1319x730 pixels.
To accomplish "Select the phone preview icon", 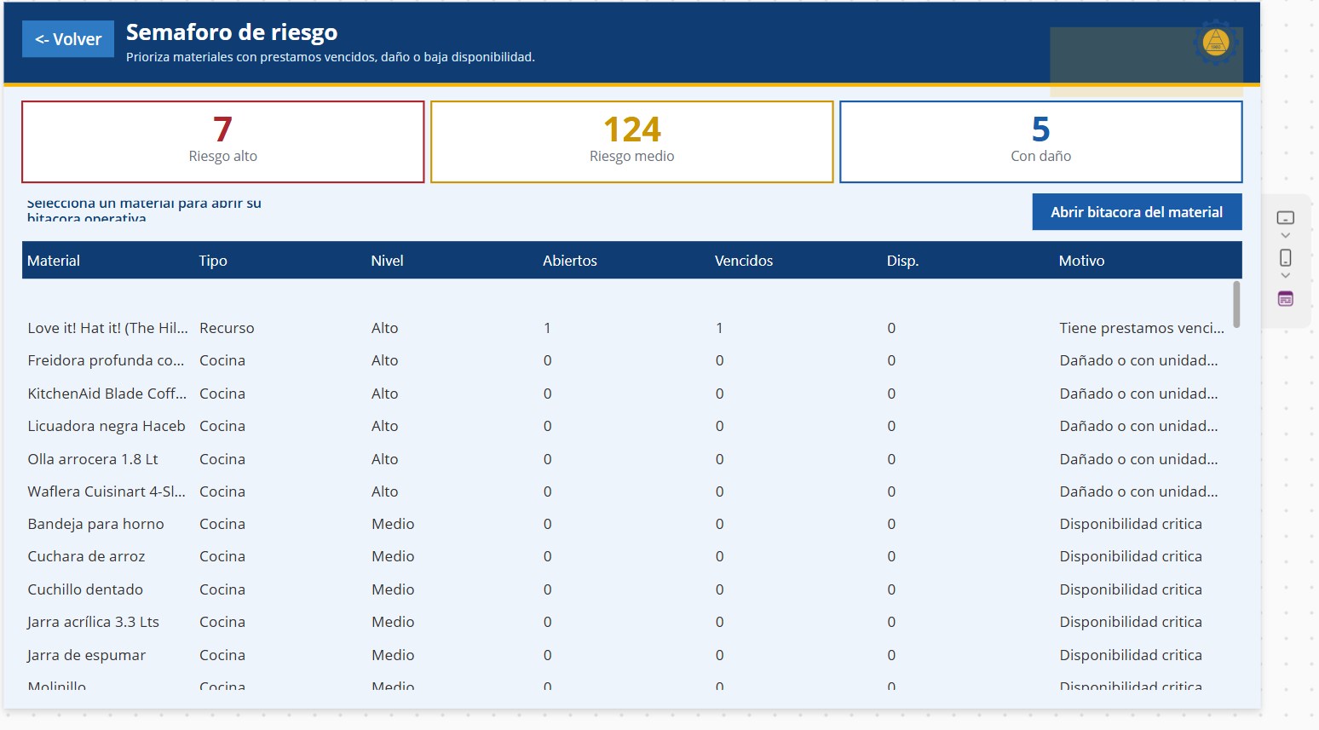I will point(1286,257).
